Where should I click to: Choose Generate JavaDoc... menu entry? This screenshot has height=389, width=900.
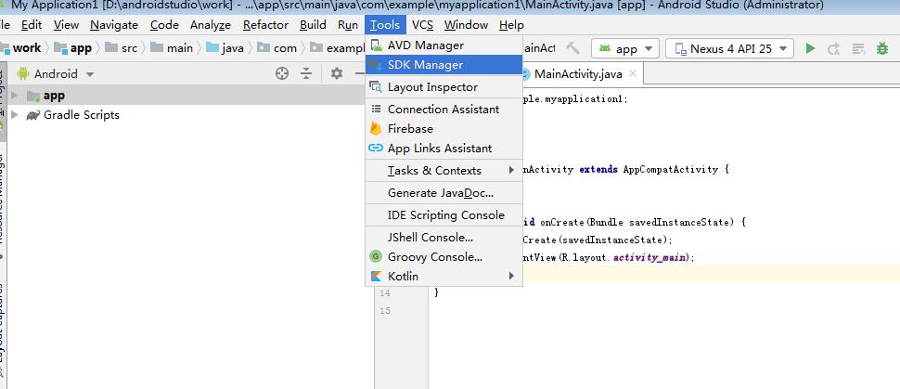point(444,193)
